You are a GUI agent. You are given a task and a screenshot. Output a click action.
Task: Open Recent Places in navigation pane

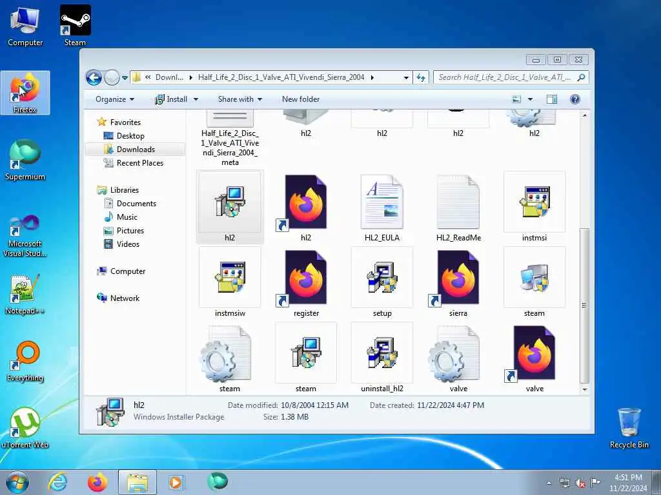coord(139,163)
